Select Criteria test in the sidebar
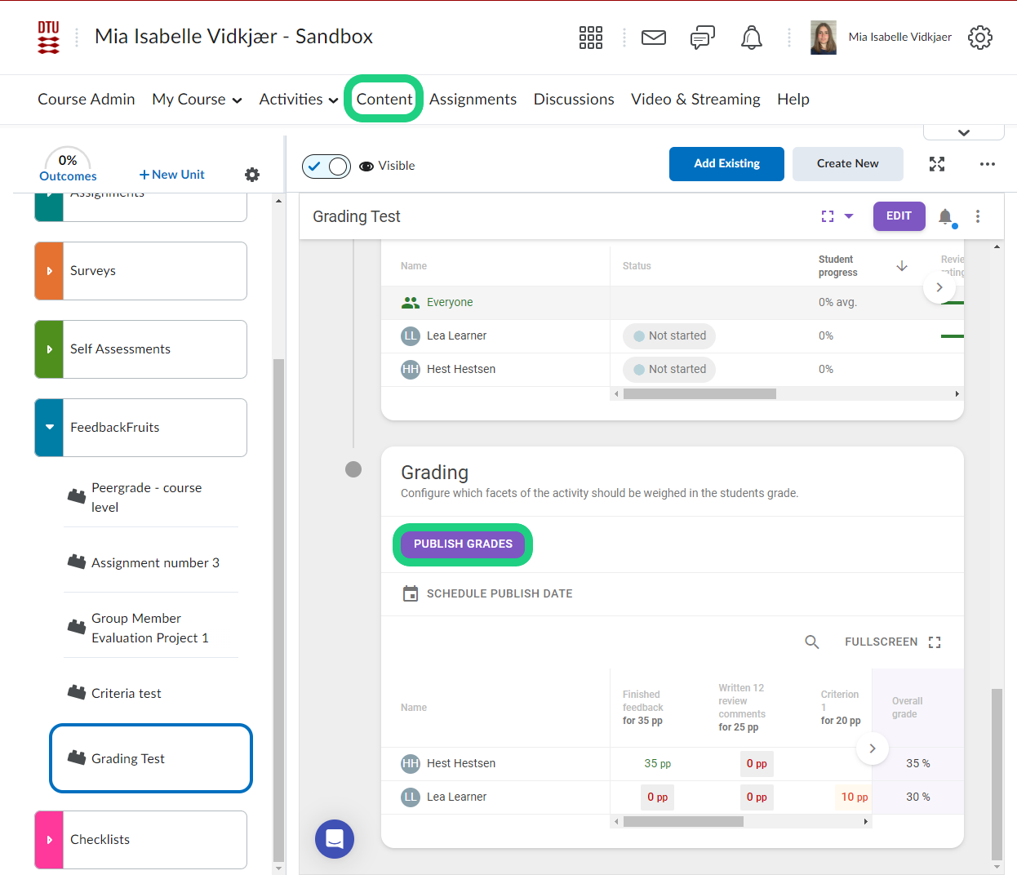Screen dimensions: 1017x875 [127, 694]
